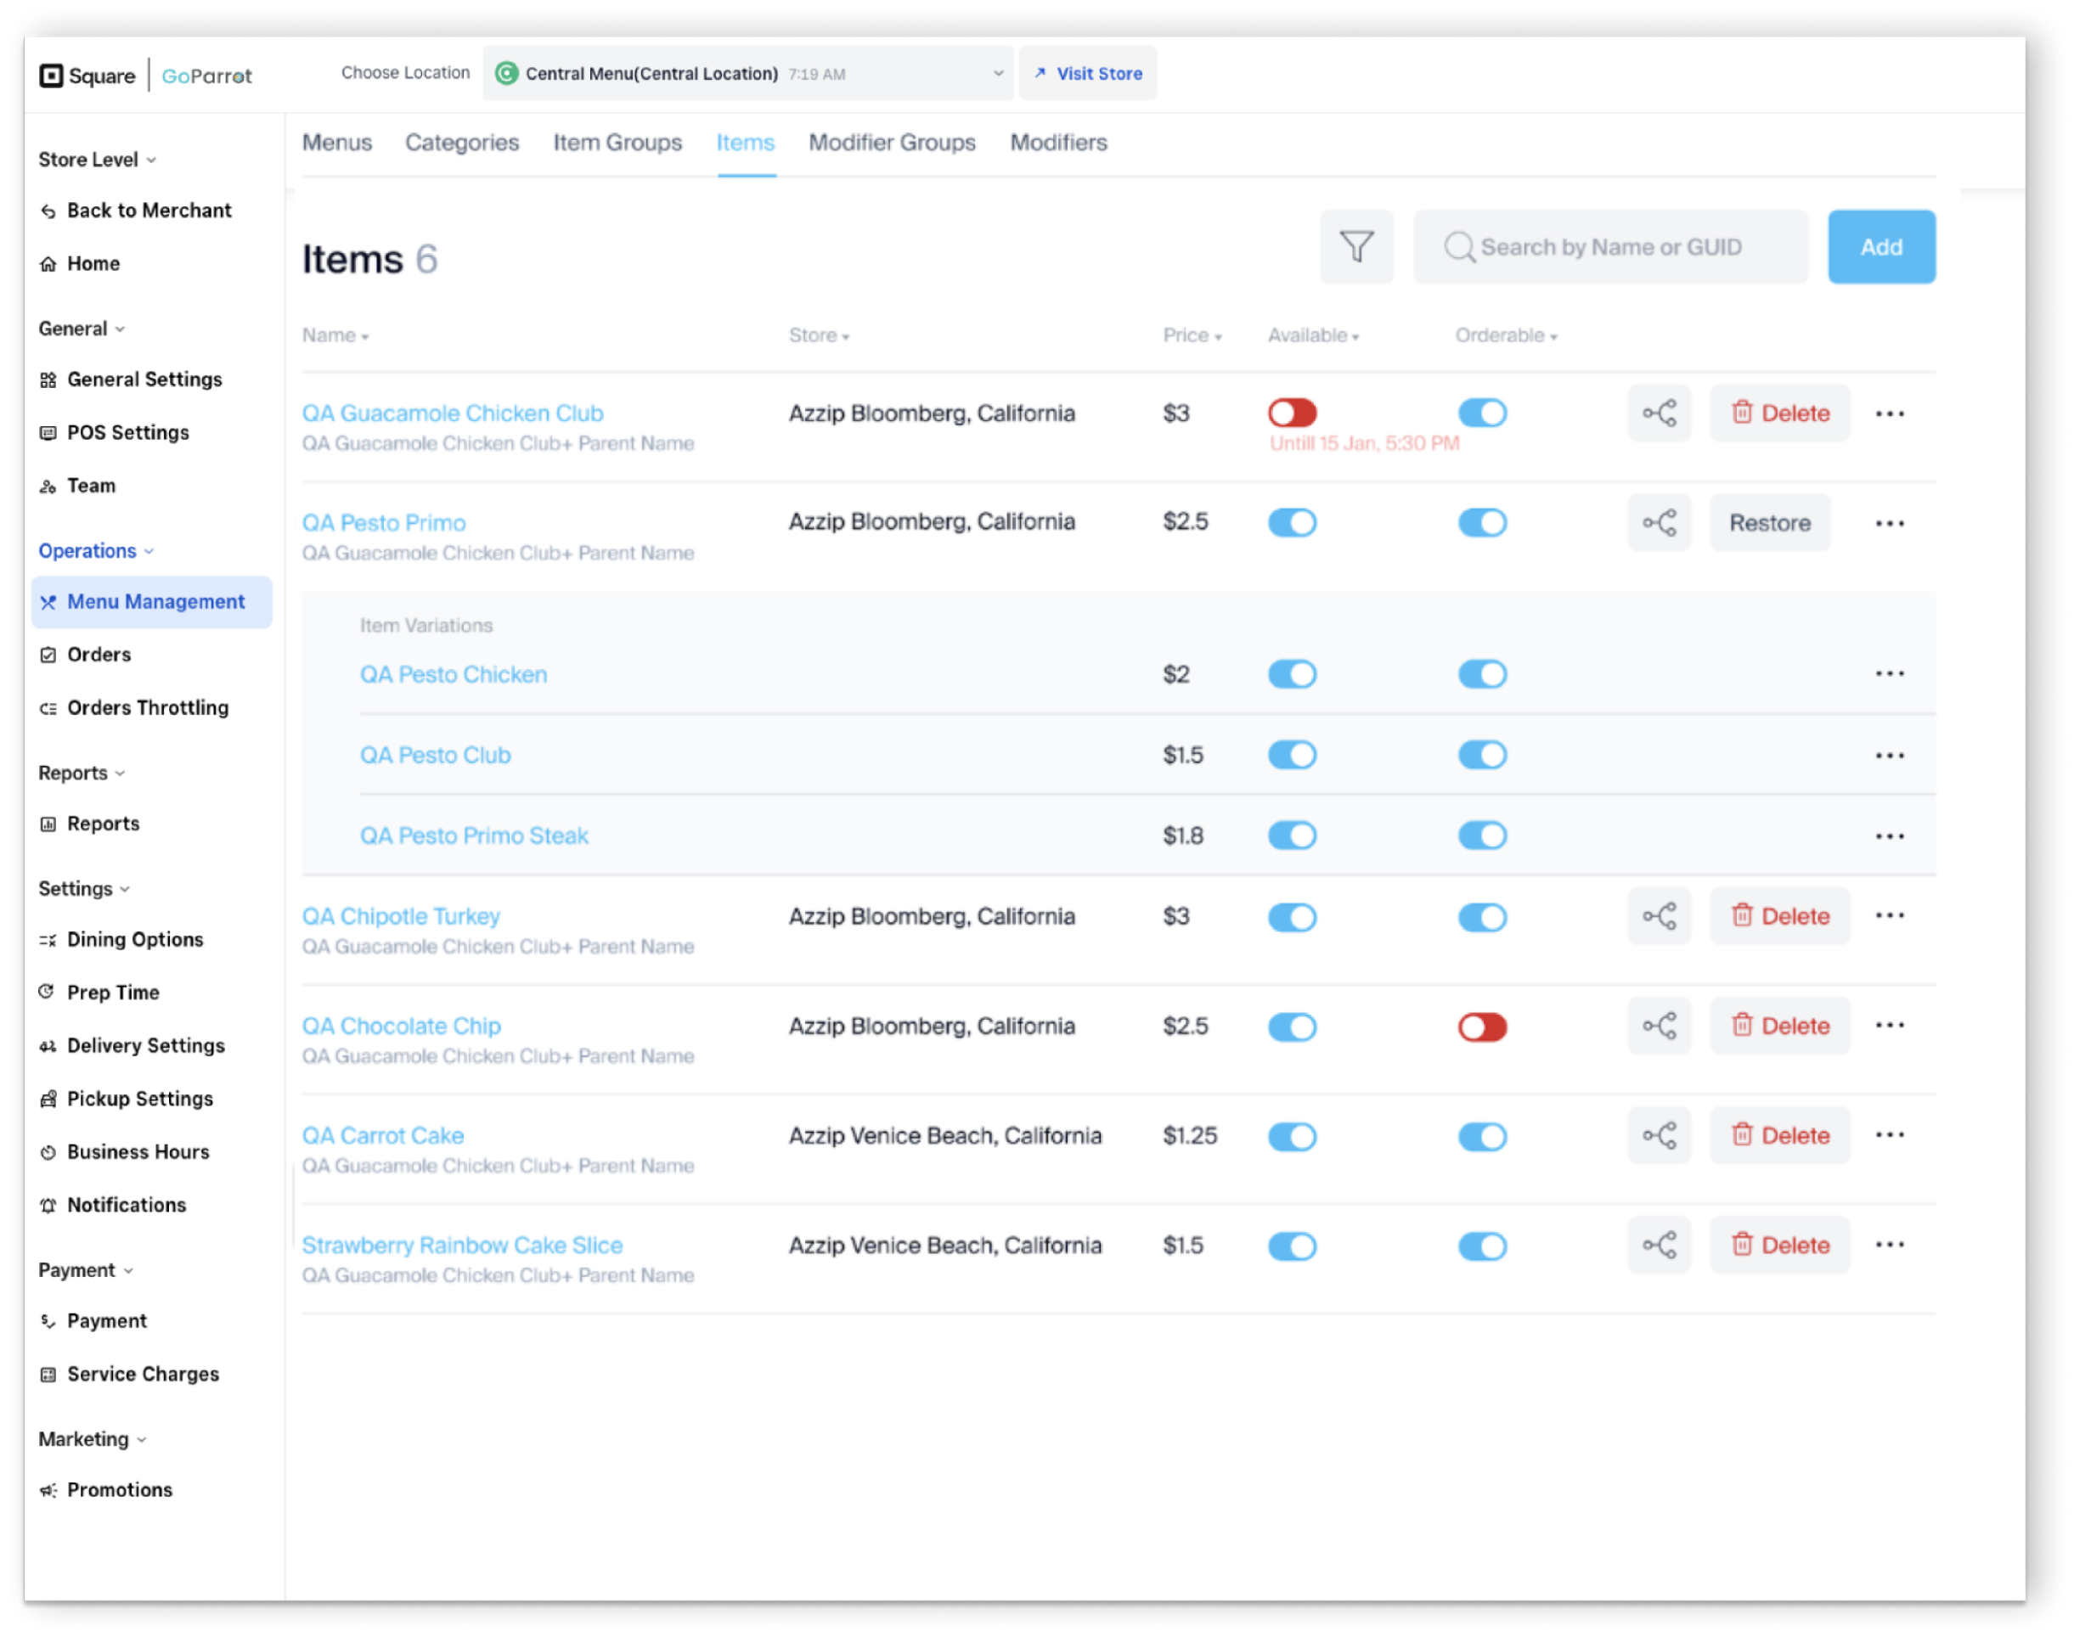2074x1637 pixels.
Task: Click share icon for QA Carrot Cake
Action: [x=1658, y=1136]
